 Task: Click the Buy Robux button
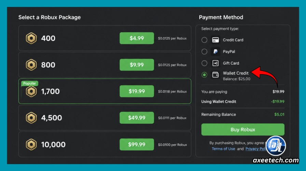(243, 130)
